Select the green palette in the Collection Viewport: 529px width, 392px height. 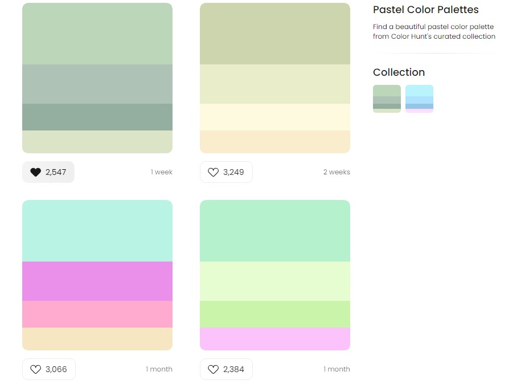point(387,99)
